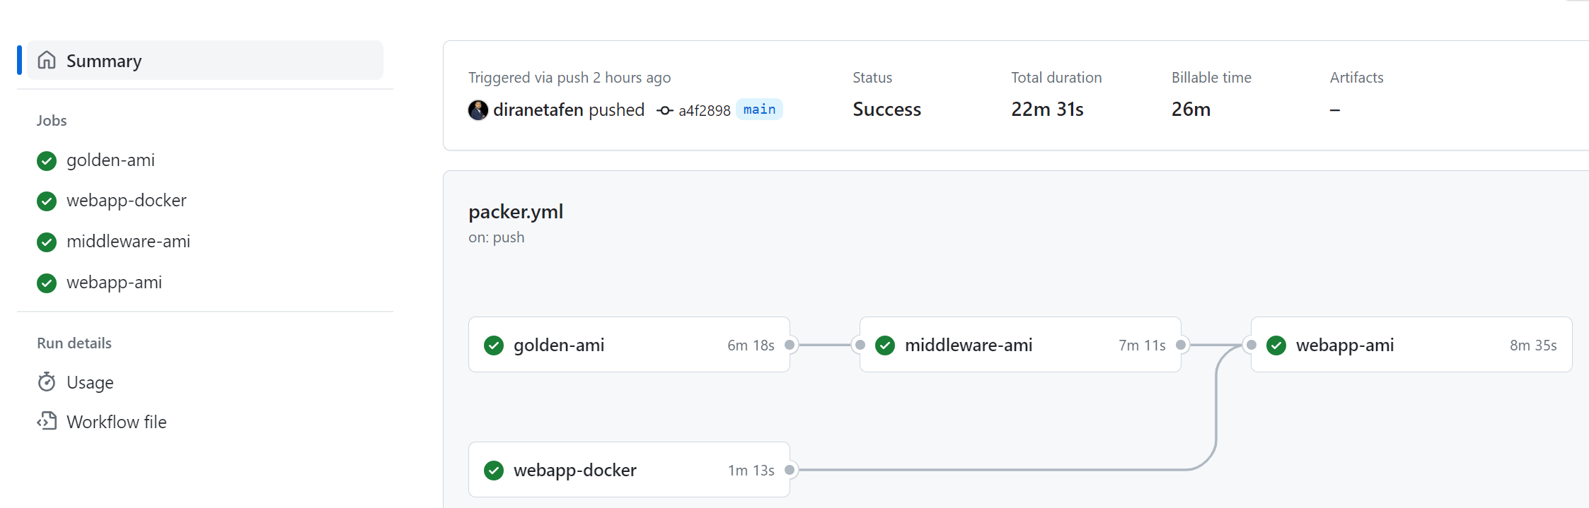This screenshot has width=1589, height=508.
Task: Click the main branch label
Action: (759, 110)
